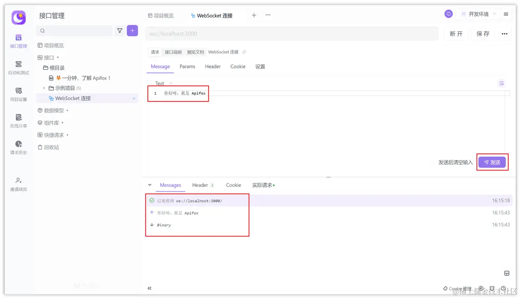This screenshot has height=298, width=520.
Task: Open 请求历史 in the left sidebar
Action: tap(19, 148)
